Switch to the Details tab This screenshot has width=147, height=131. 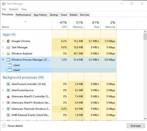click(73, 15)
